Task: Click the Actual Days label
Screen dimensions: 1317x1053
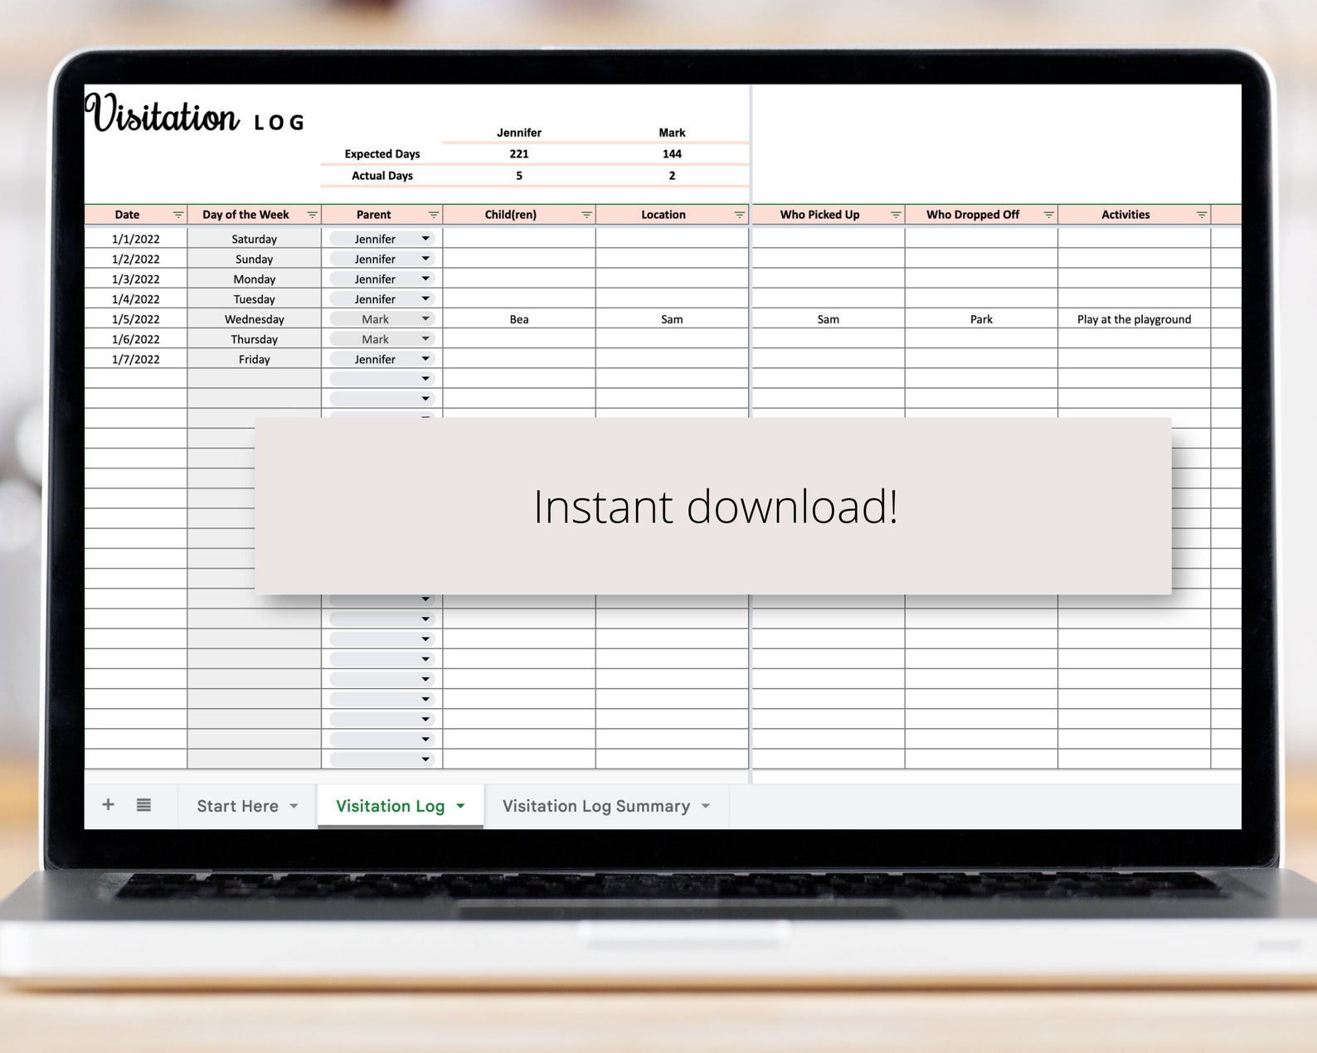Action: click(382, 176)
